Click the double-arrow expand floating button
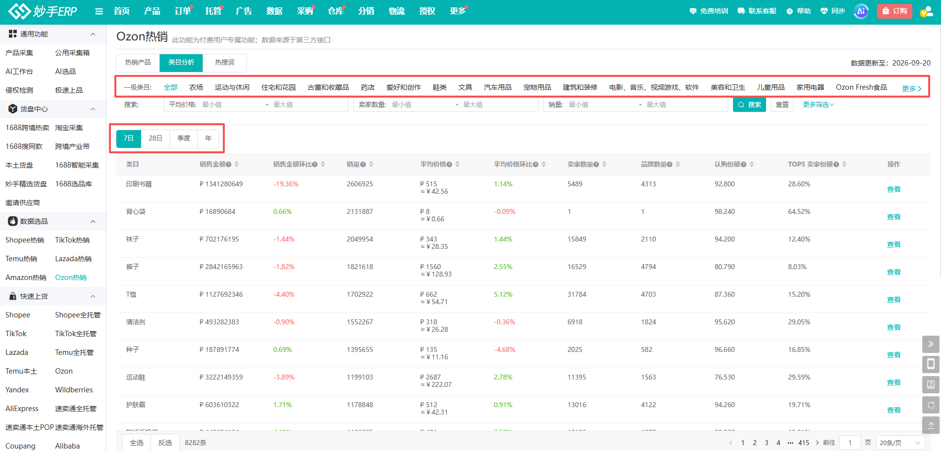The image size is (941, 451). coord(931,344)
